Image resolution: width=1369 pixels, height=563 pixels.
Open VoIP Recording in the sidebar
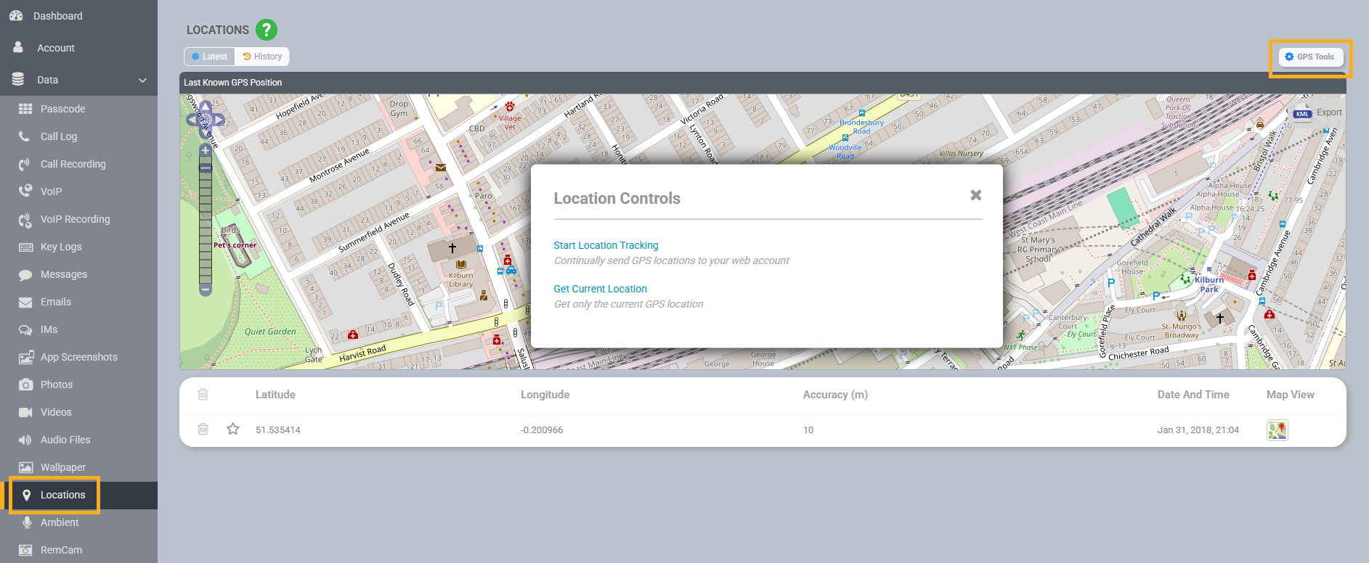(x=75, y=219)
